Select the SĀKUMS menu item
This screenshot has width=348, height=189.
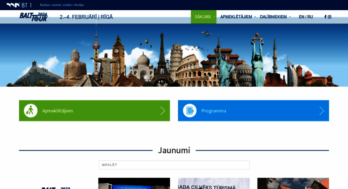(203, 17)
